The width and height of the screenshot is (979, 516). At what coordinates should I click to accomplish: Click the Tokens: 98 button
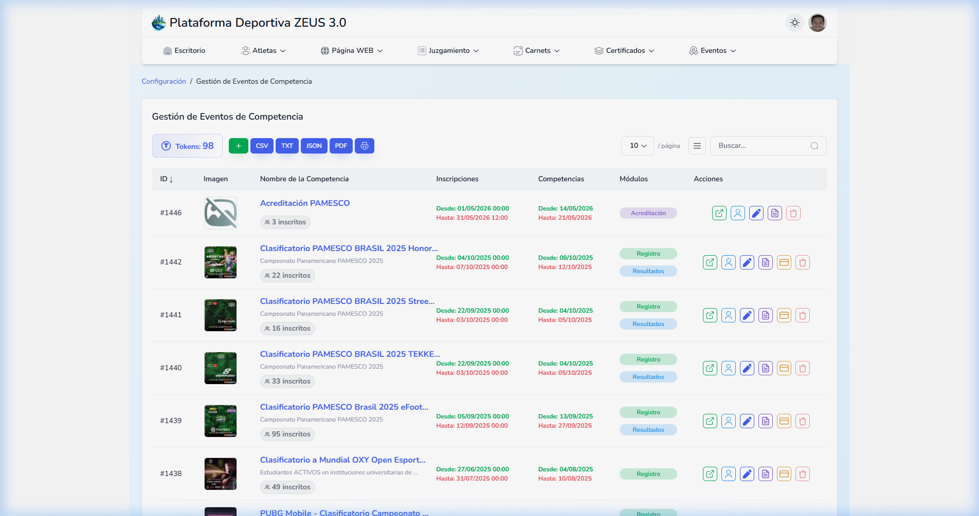[x=187, y=146]
